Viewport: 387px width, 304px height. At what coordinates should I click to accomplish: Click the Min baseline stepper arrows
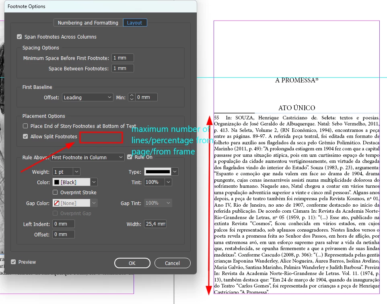pyautogui.click(x=132, y=97)
